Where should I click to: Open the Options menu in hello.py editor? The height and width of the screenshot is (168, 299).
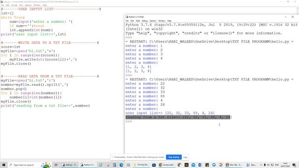pos(28,5)
